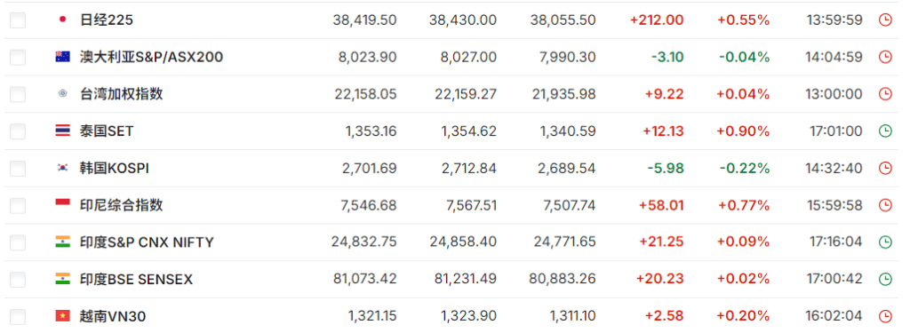
Task: Open the 印度S&P CNX NIFTY link
Action: pyautogui.click(x=147, y=242)
